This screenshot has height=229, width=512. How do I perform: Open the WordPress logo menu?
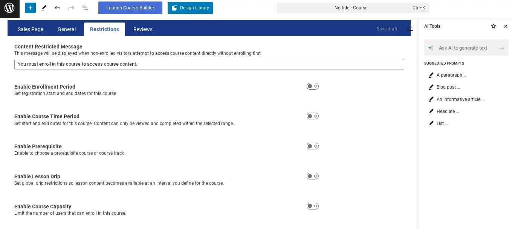9,8
